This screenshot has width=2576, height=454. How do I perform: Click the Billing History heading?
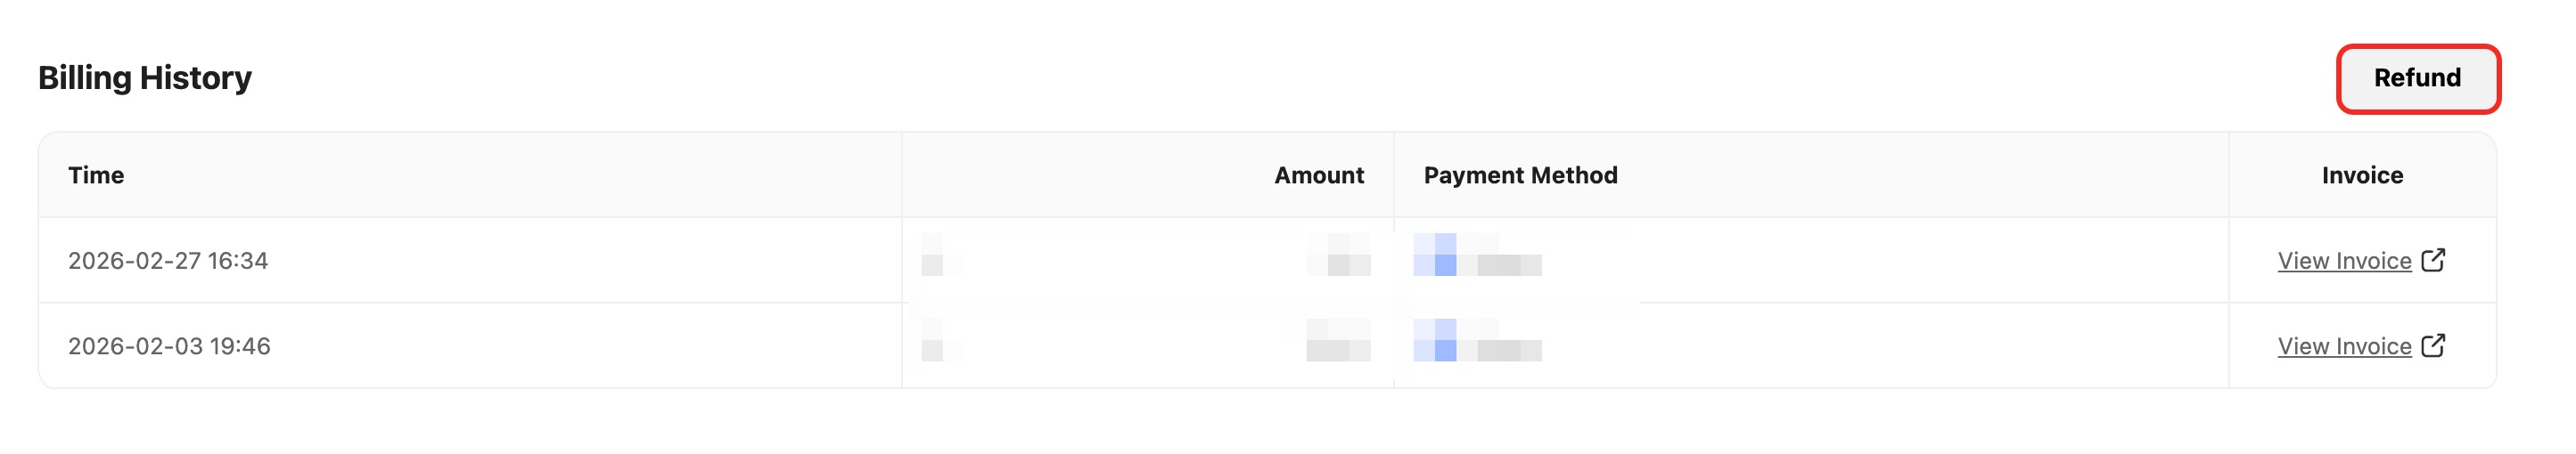coord(145,77)
